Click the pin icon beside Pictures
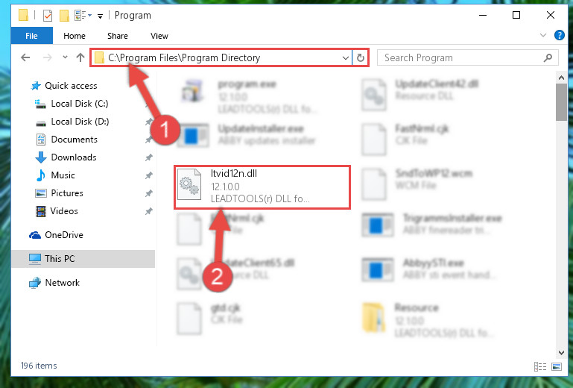Viewport: 573px width, 388px height. coord(149,193)
